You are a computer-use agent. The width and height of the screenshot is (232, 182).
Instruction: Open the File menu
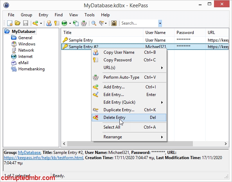(x=11, y=15)
